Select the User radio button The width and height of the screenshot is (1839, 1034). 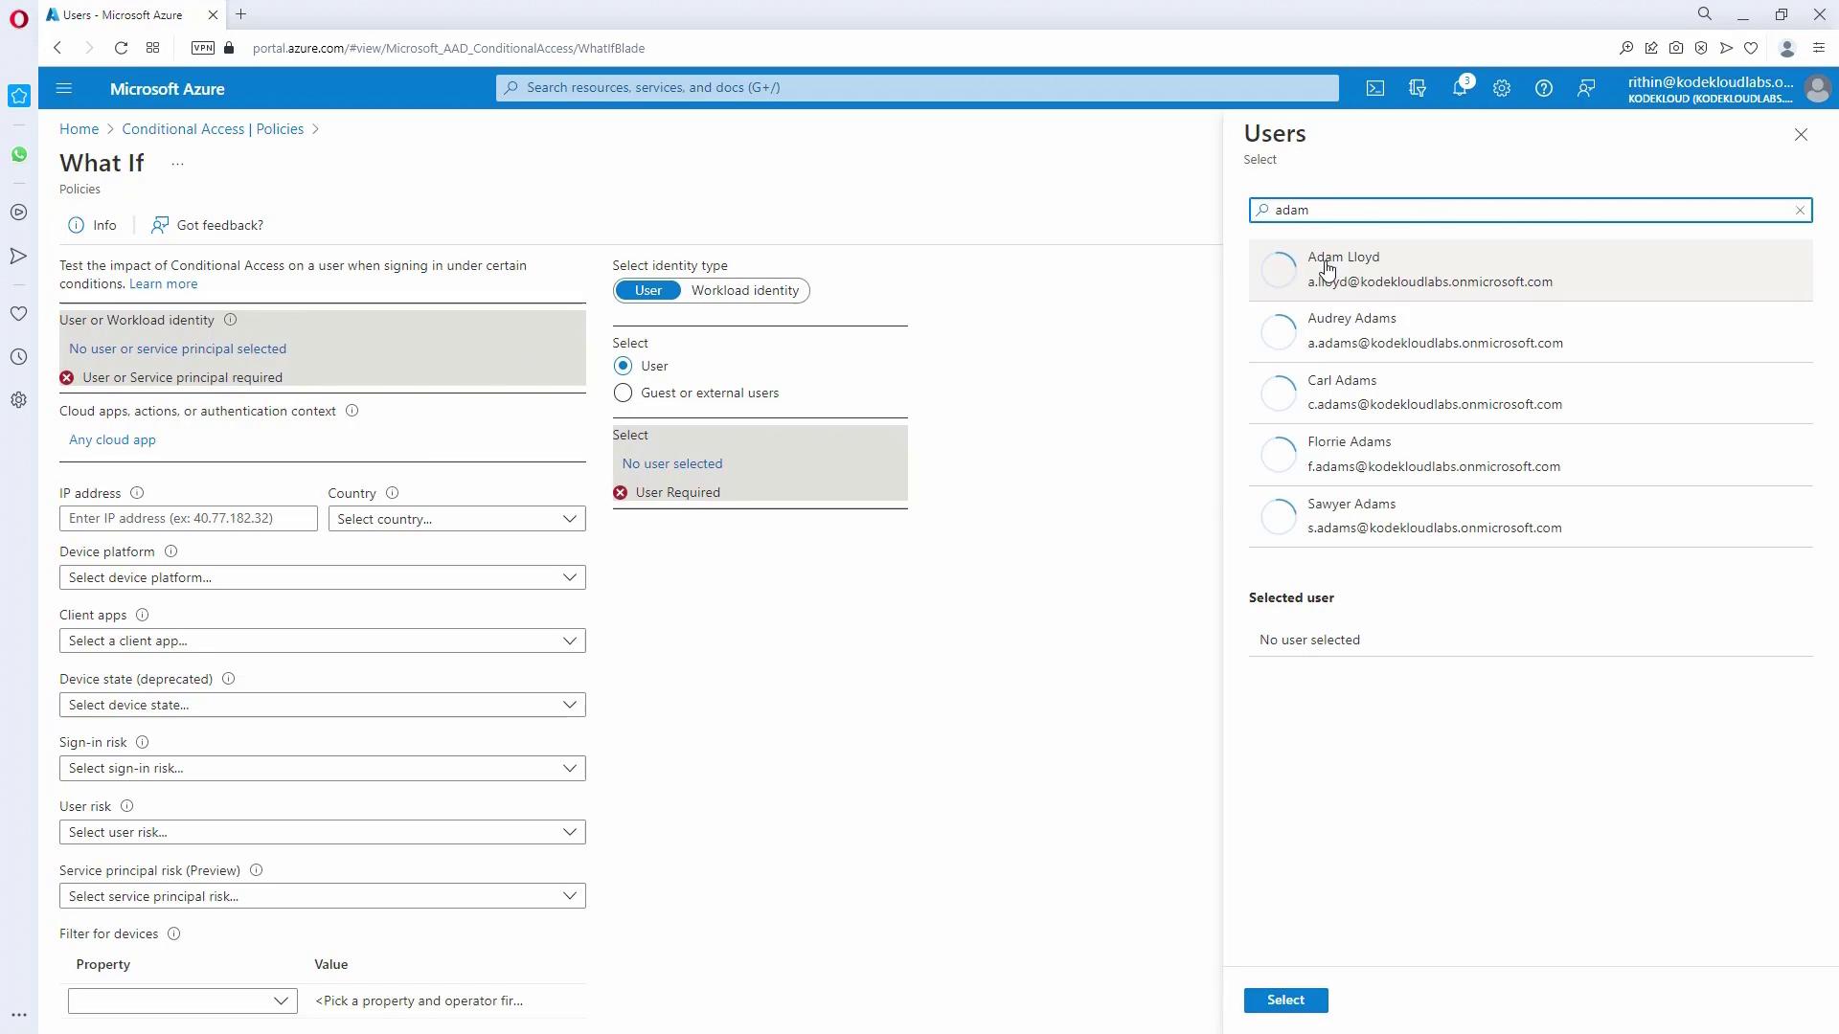[624, 366]
